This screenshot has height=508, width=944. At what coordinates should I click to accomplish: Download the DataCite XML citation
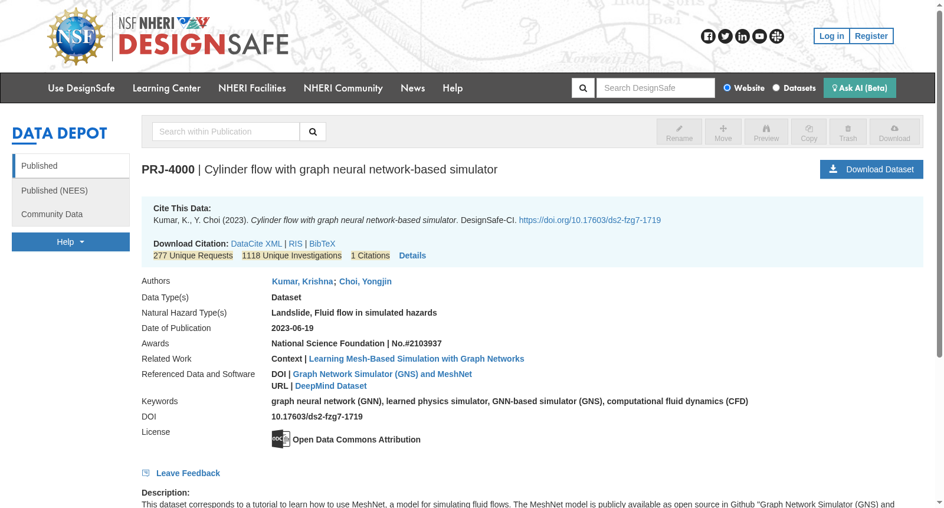coord(257,244)
